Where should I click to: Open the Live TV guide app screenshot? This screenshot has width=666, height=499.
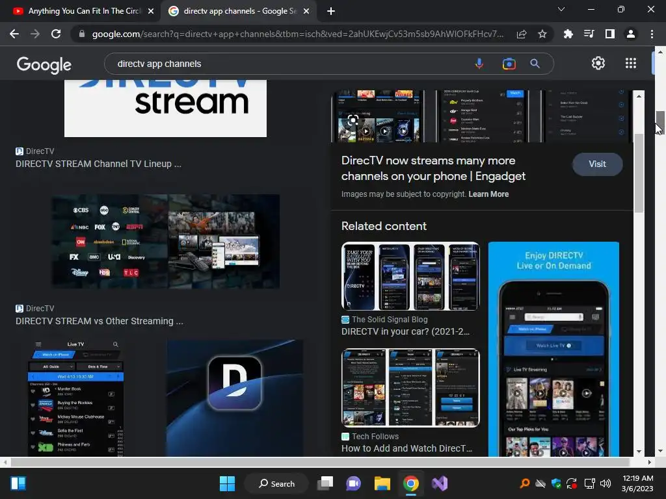(x=77, y=398)
